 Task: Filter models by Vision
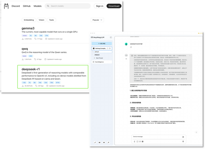[42, 20]
